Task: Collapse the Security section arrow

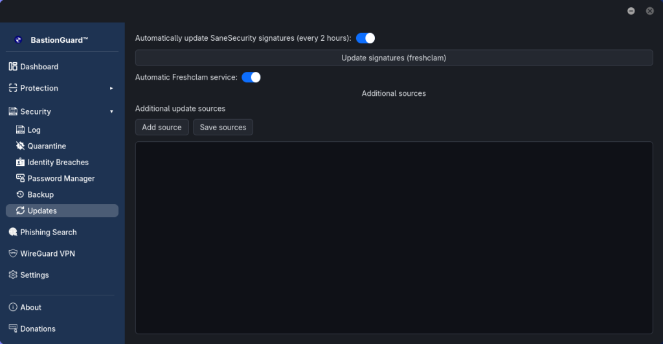Action: (x=111, y=111)
